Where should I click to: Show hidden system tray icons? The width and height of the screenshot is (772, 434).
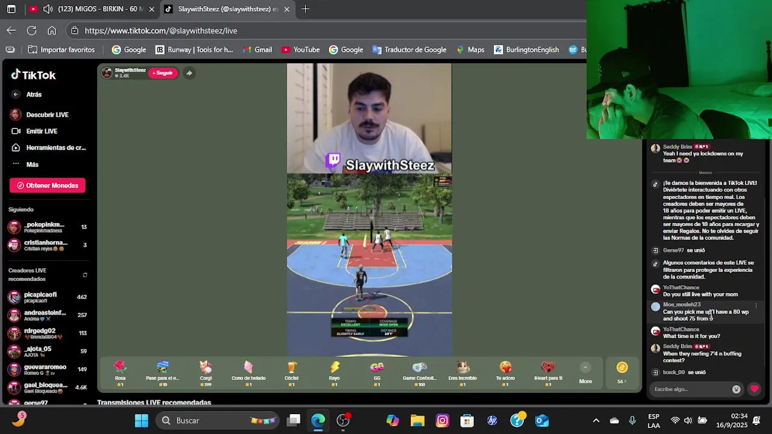point(596,420)
